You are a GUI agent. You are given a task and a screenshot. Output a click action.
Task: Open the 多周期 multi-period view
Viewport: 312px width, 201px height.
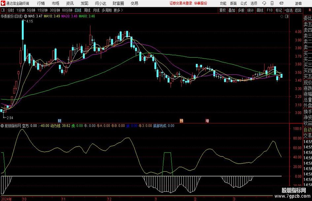point(107,10)
